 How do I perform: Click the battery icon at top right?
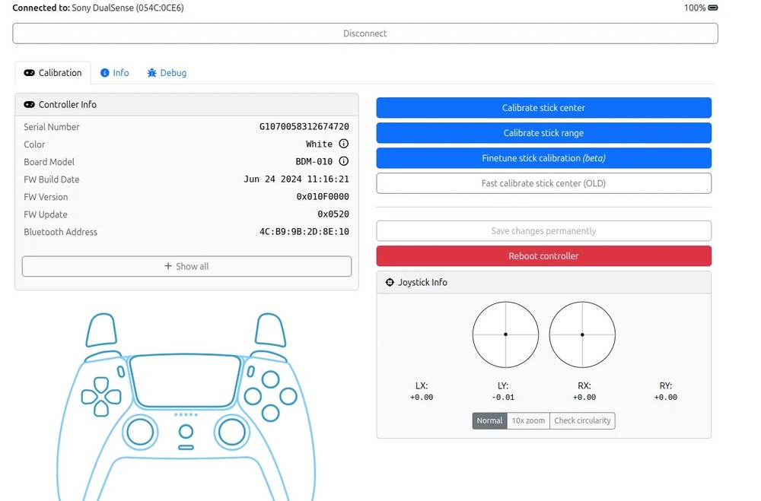pos(712,8)
